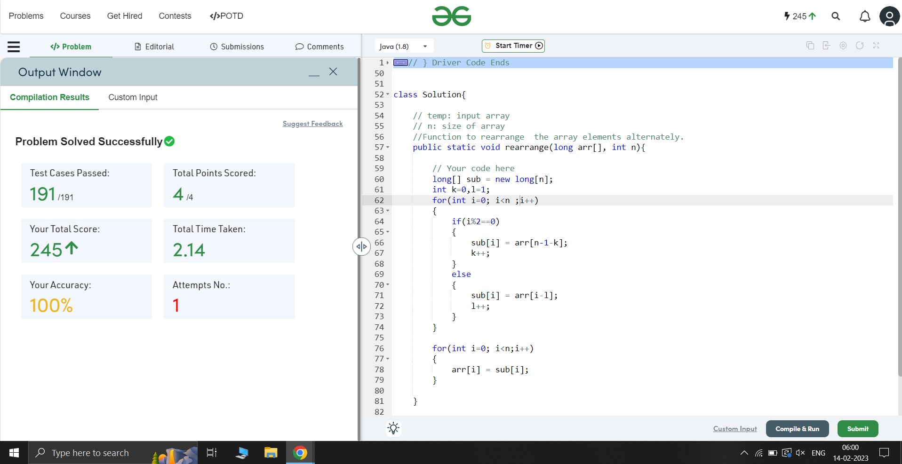The height and width of the screenshot is (464, 902).
Task: Open editor settings gear
Action: click(843, 46)
